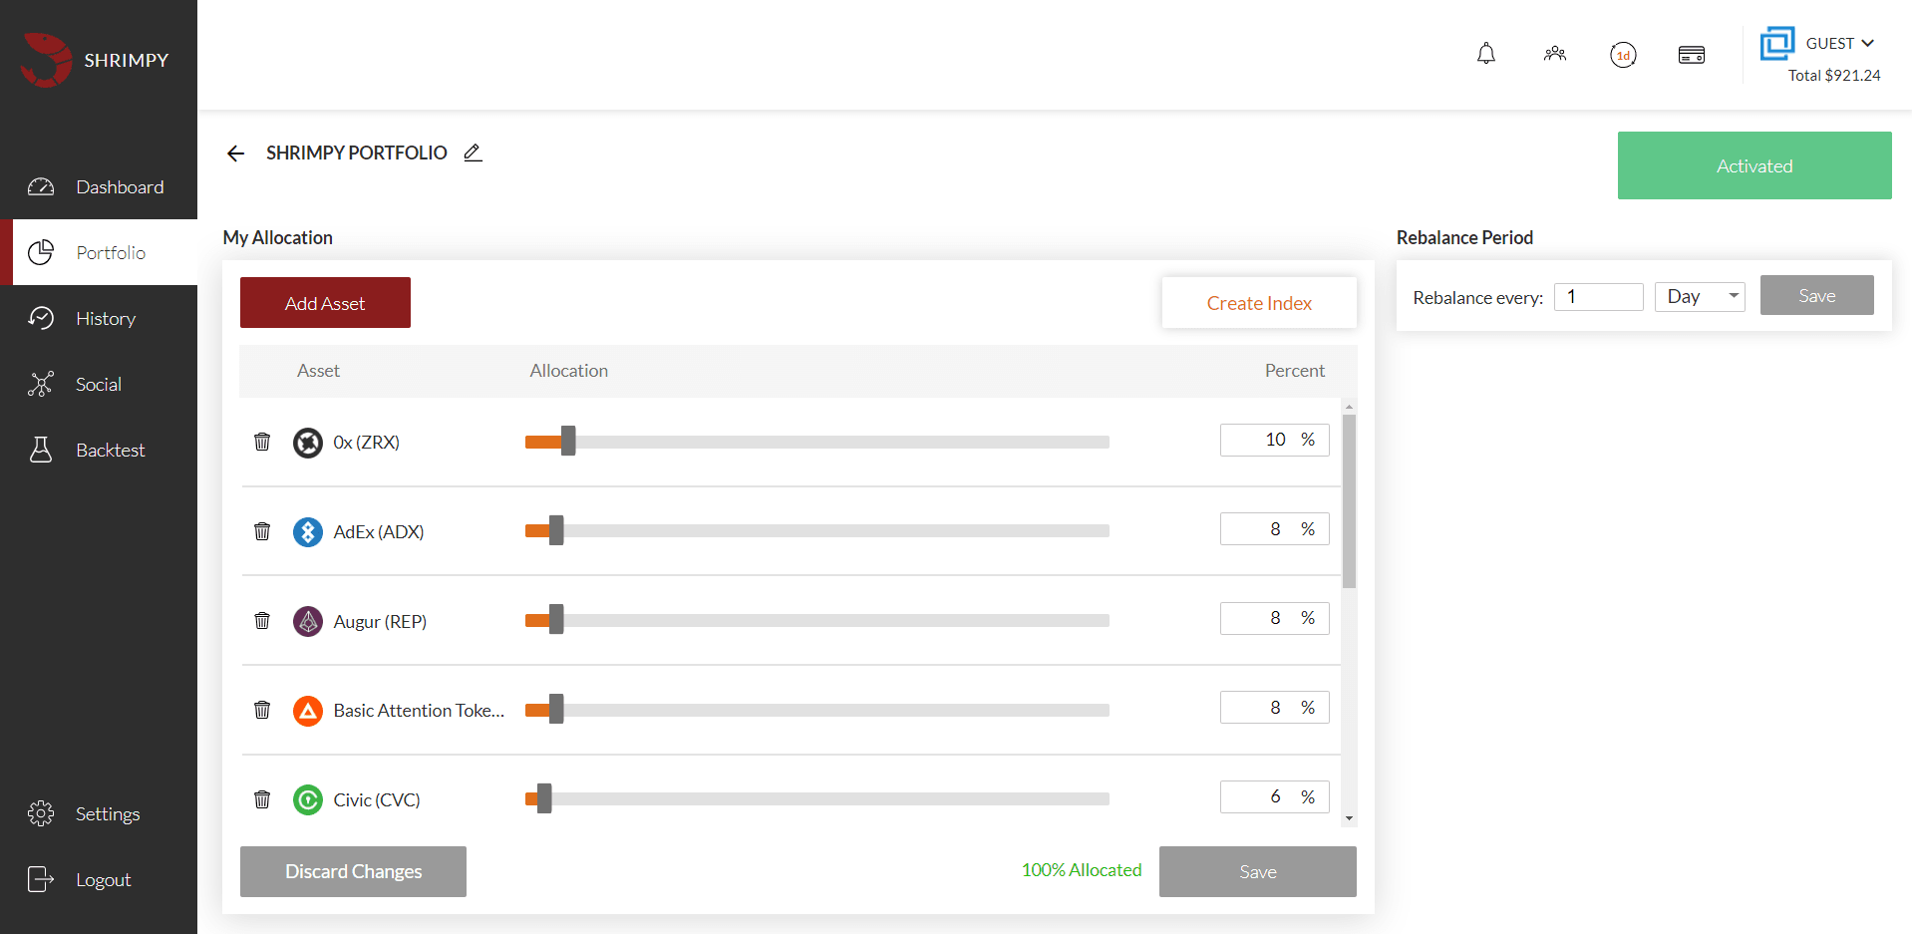Open Settings from the sidebar
The height and width of the screenshot is (934, 1912).
click(99, 813)
